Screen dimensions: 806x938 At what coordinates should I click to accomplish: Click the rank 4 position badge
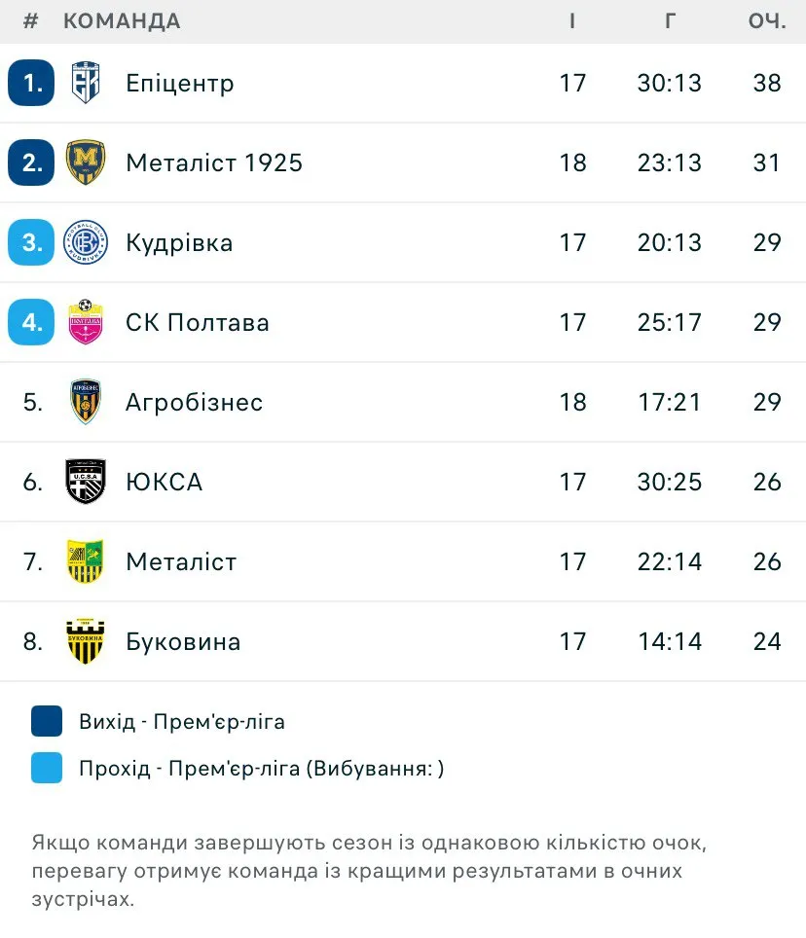coord(31,322)
